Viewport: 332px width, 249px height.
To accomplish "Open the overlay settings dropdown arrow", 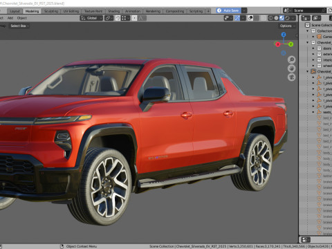I will (256, 18).
